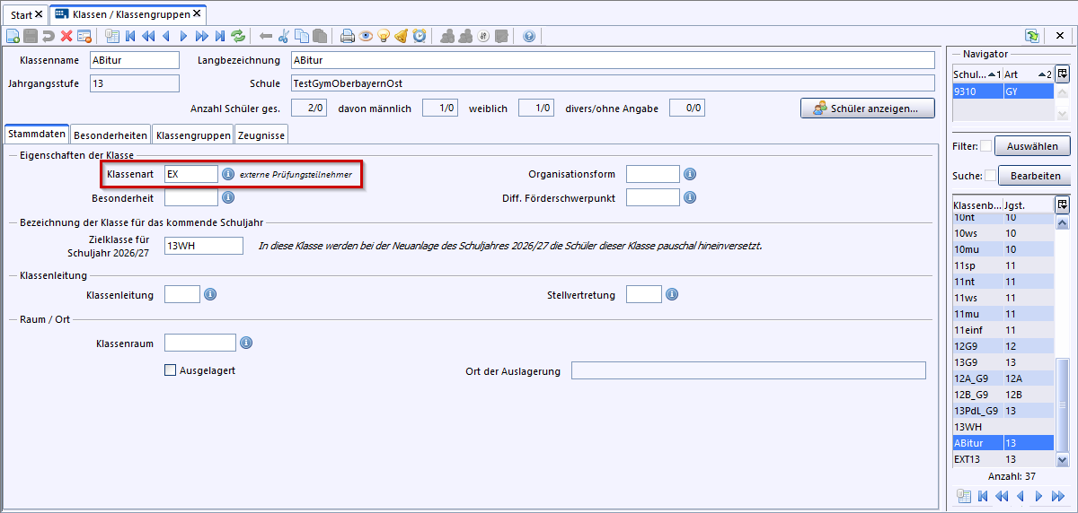Enable the Ausgelagert checkbox
1078x513 pixels.
[171, 370]
